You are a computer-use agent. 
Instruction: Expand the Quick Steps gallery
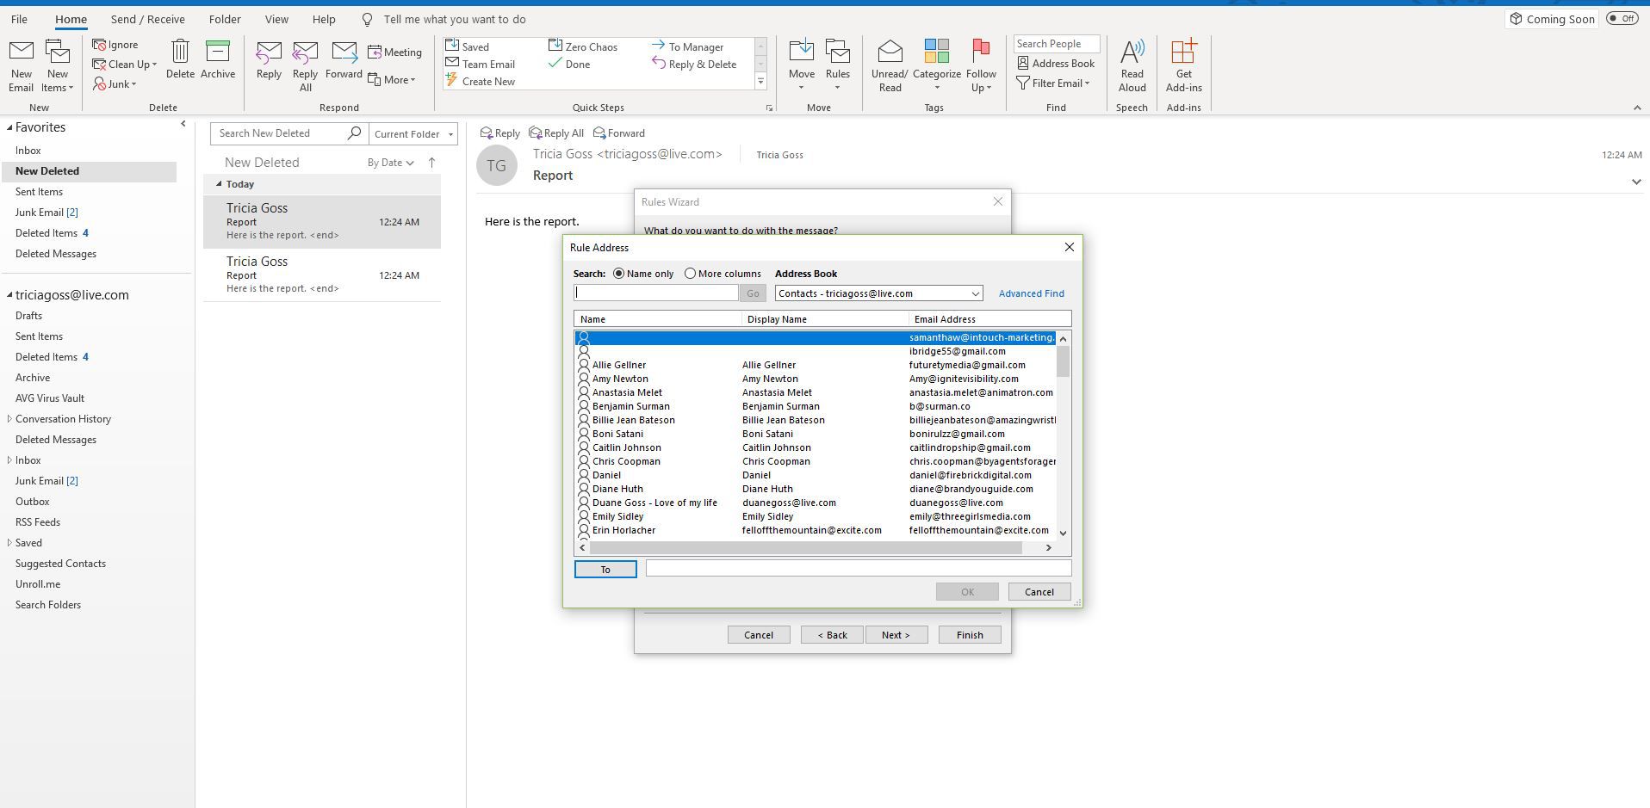pyautogui.click(x=760, y=82)
